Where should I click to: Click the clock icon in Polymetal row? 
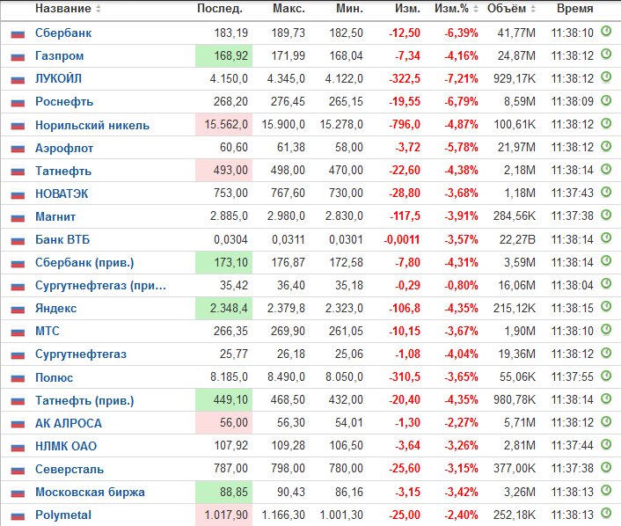[606, 514]
